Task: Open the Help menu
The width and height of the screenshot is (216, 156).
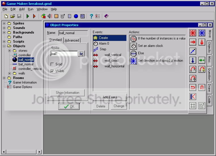Action: (54, 9)
